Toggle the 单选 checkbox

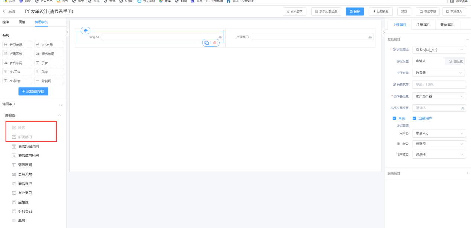[394, 119]
